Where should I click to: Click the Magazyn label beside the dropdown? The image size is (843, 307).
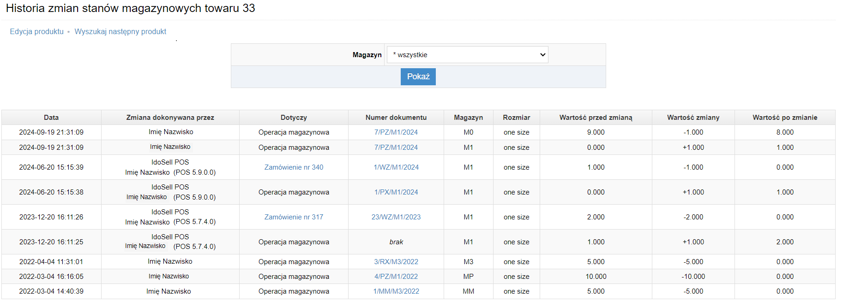tap(367, 55)
